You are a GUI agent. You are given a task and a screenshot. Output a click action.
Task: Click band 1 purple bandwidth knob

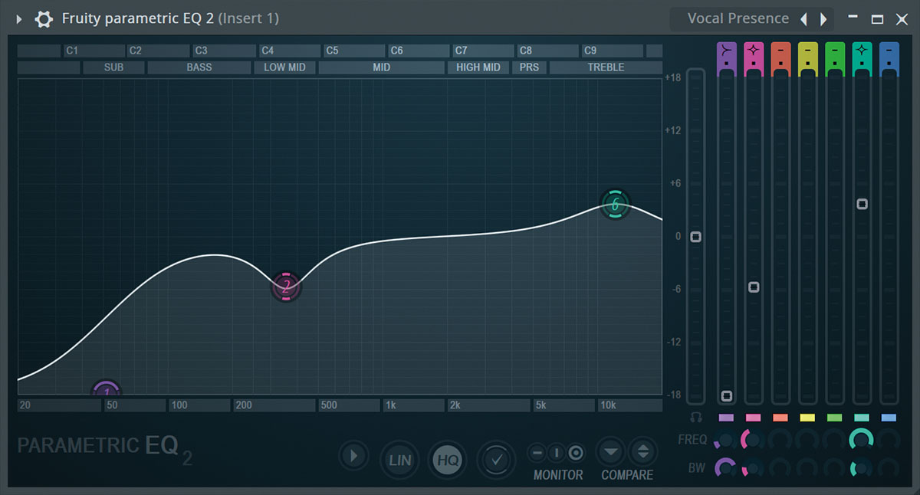(725, 467)
